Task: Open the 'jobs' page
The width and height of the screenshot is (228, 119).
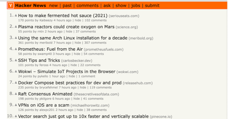Action: tap(136, 5)
